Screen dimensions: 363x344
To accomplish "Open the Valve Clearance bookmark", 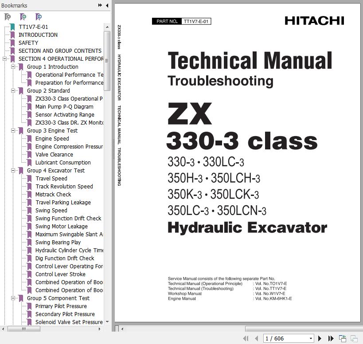I will [x=54, y=155].
